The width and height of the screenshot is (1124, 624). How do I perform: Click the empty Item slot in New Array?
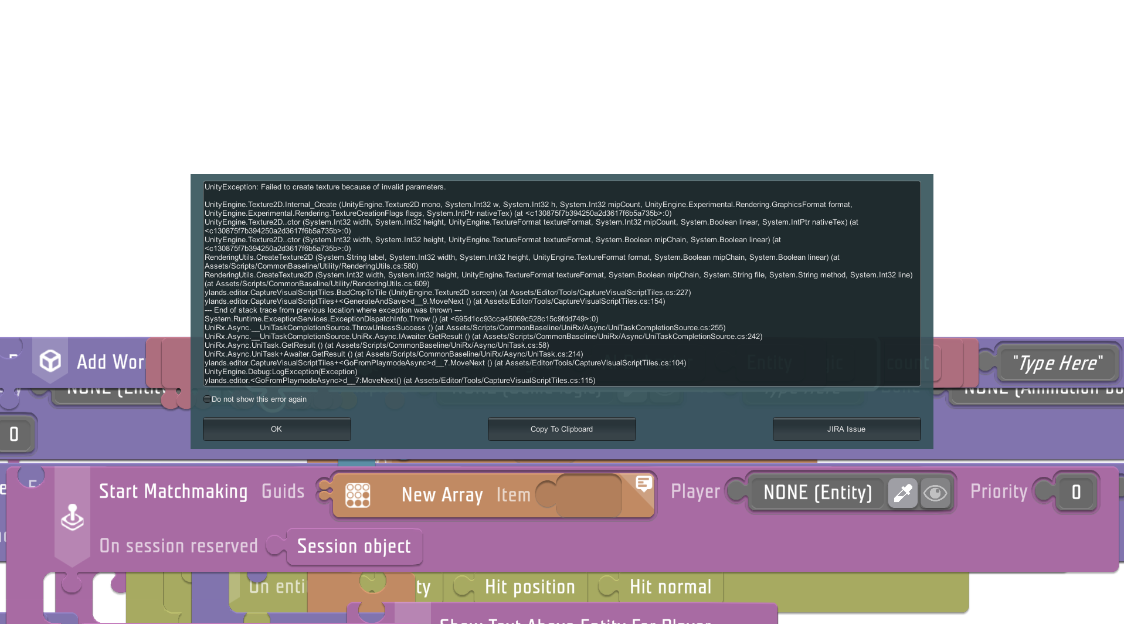(x=588, y=496)
